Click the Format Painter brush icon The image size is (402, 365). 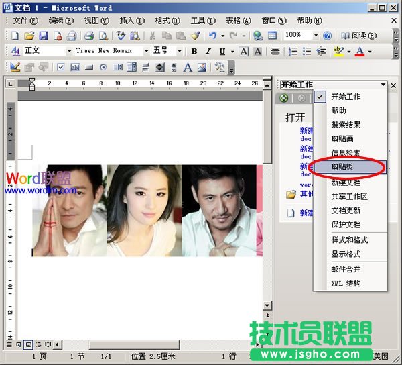coord(195,35)
